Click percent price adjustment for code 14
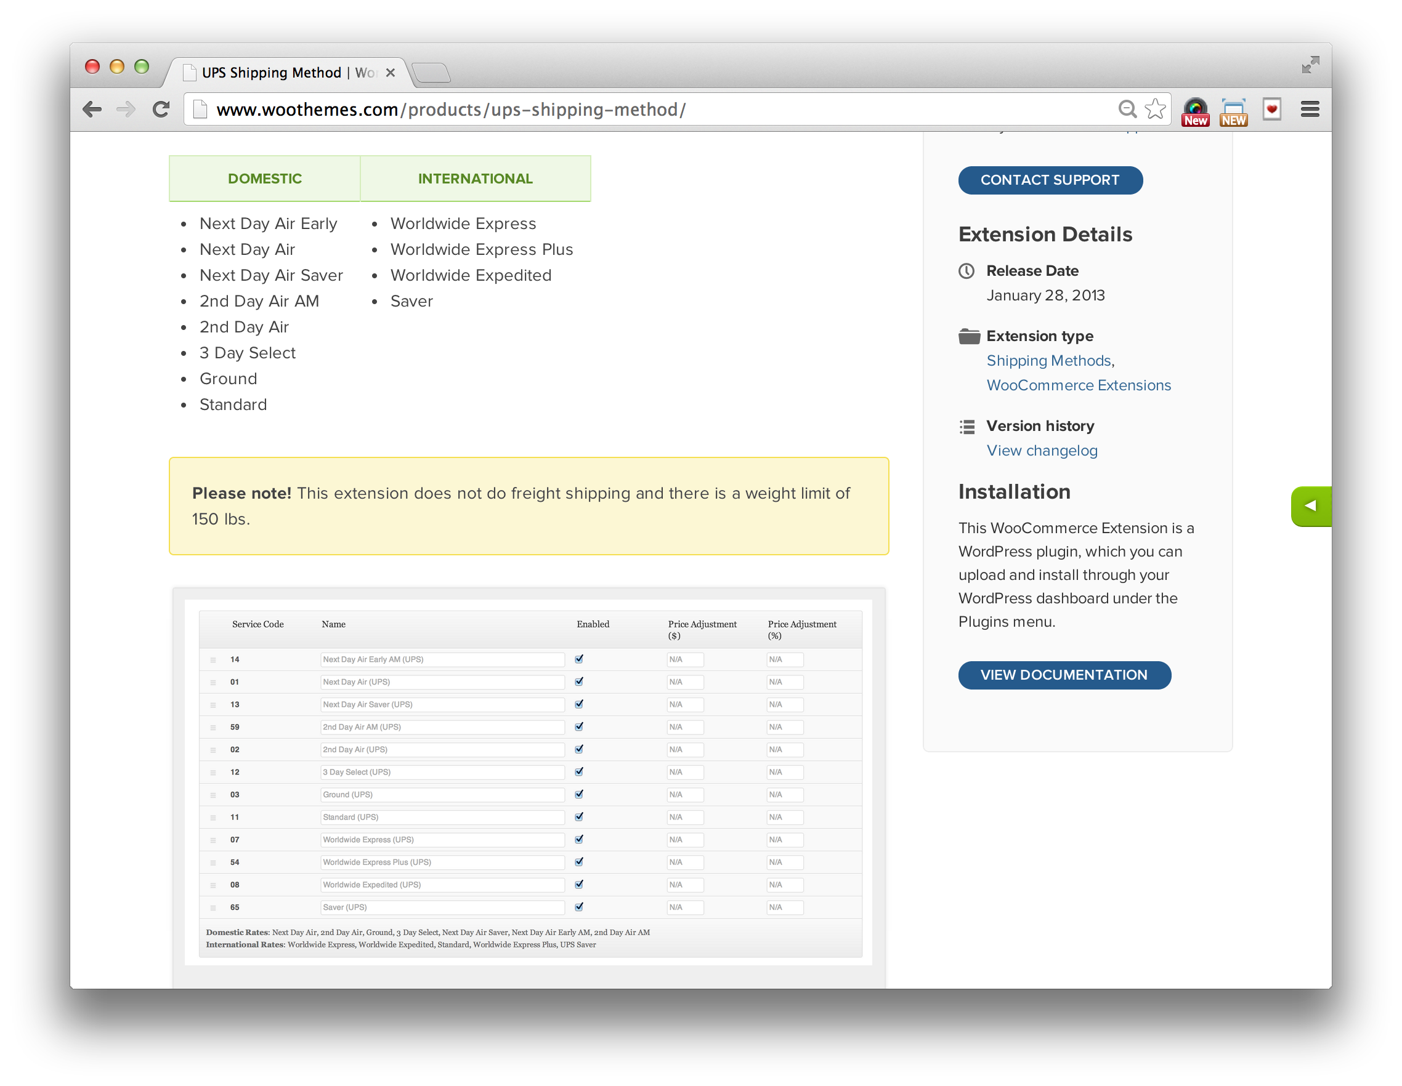Screen dimensions: 1402x1086 tap(784, 659)
